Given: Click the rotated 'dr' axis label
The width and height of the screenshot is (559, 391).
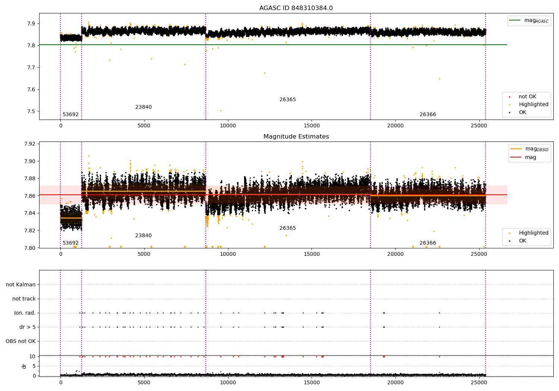Looking at the screenshot, I should pos(24,366).
